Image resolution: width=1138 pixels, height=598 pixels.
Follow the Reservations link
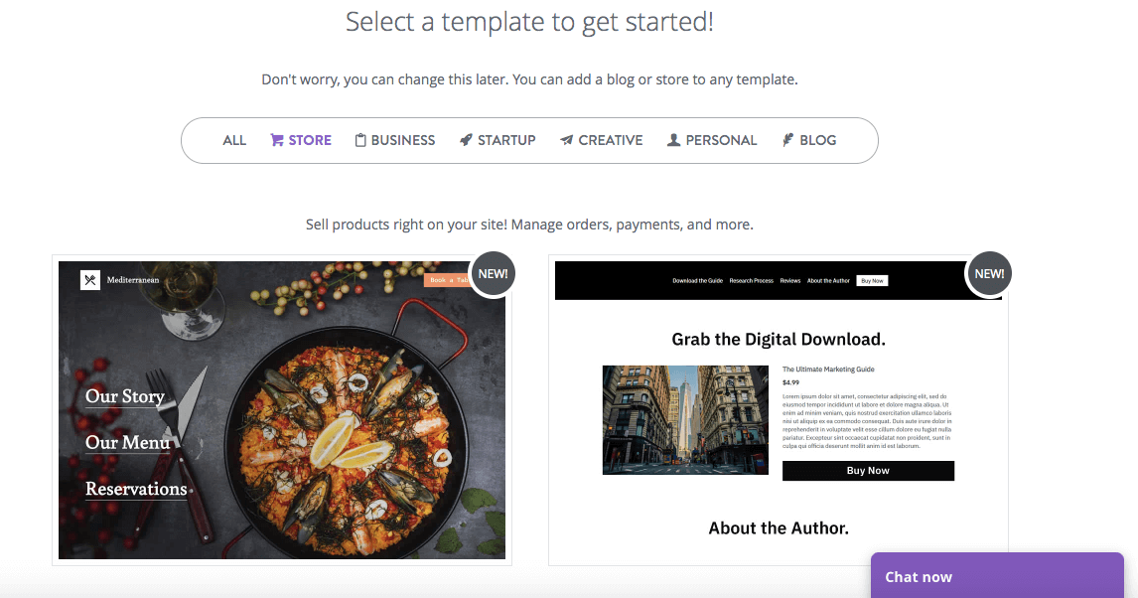click(136, 489)
